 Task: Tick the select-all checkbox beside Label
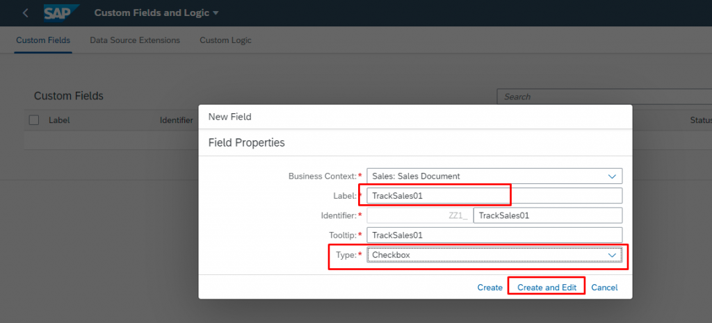(34, 120)
